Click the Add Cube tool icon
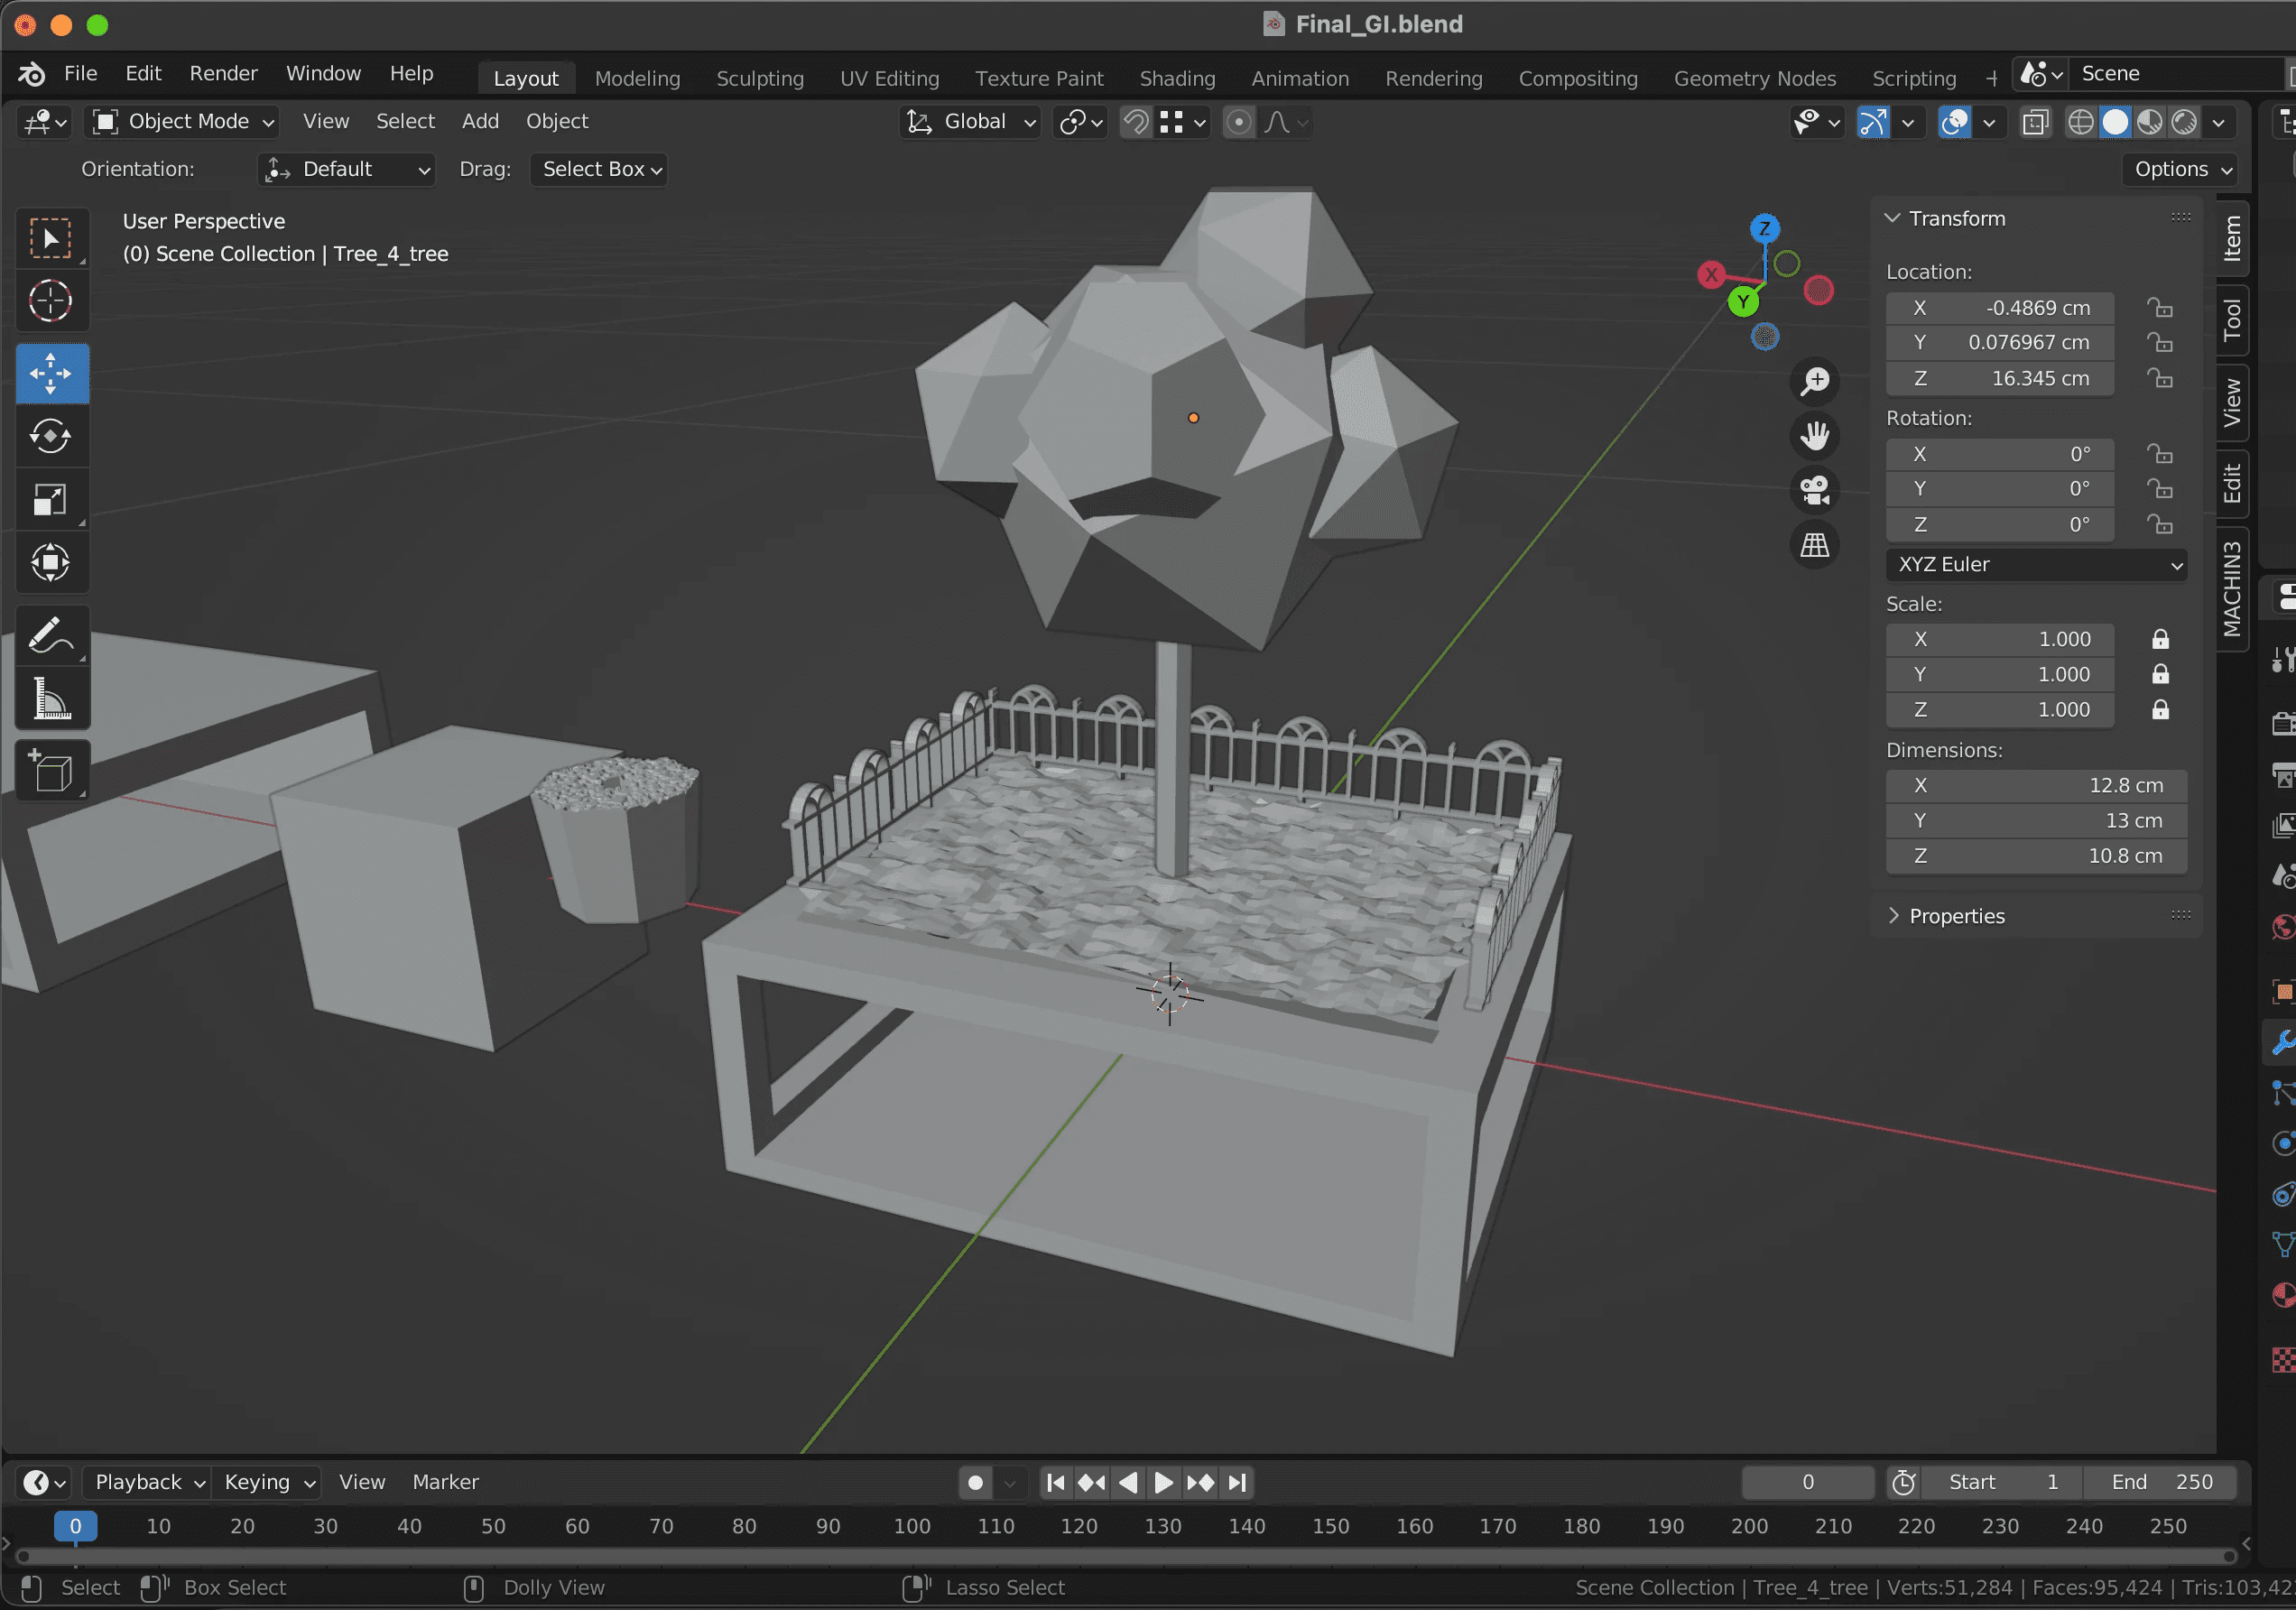2296x1610 pixels. [51, 771]
